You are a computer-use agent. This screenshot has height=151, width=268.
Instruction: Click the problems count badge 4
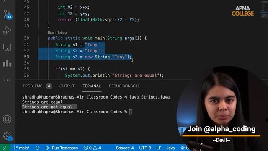tap(49, 86)
